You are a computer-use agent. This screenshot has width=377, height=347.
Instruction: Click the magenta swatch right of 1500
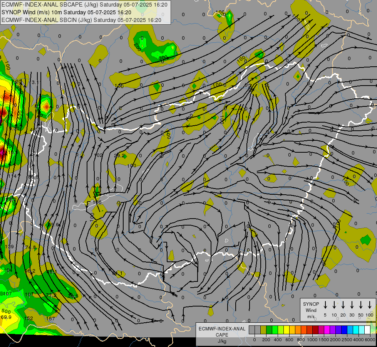point(327,330)
